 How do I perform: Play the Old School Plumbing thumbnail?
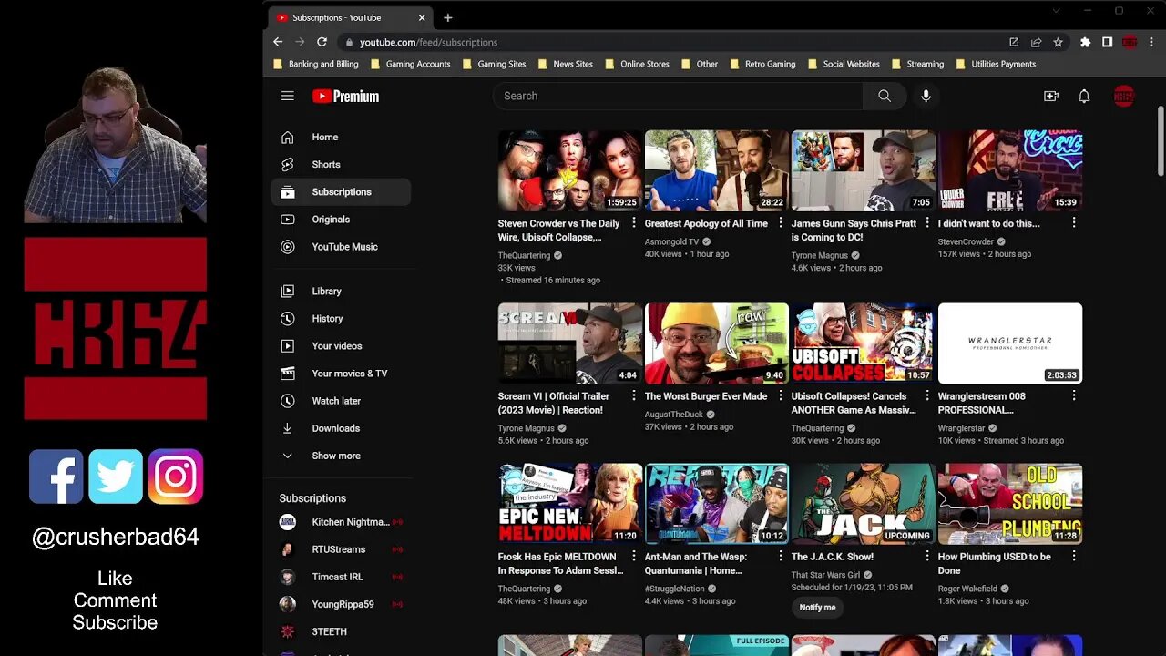tap(1010, 504)
